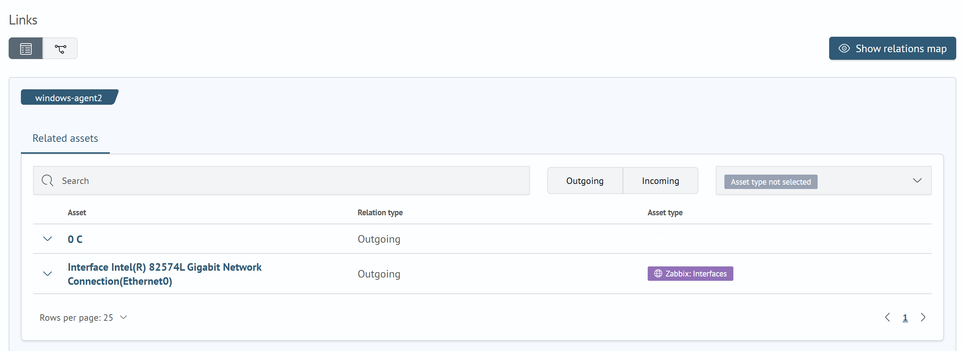Go to the previous page arrow
The image size is (962, 351).
tap(887, 318)
